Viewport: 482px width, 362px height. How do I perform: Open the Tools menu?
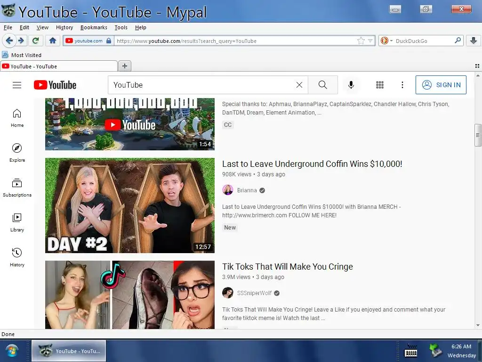[121, 27]
